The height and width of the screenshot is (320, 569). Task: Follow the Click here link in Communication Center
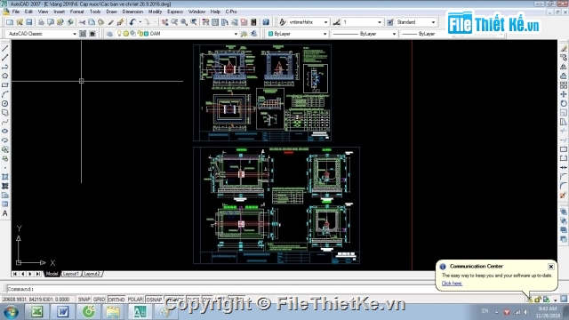tap(452, 284)
